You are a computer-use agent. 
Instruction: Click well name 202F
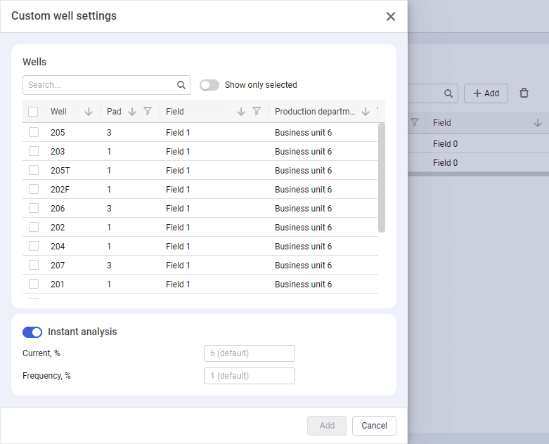click(x=60, y=189)
